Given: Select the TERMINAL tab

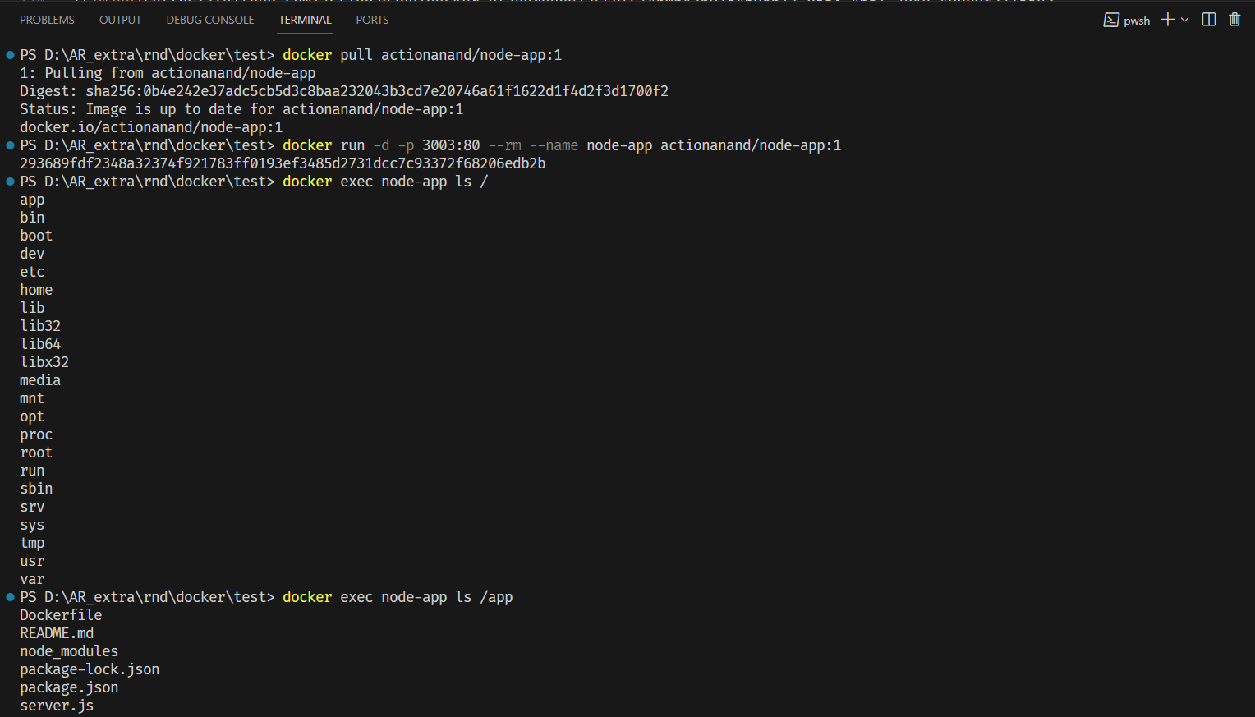Looking at the screenshot, I should [x=305, y=19].
